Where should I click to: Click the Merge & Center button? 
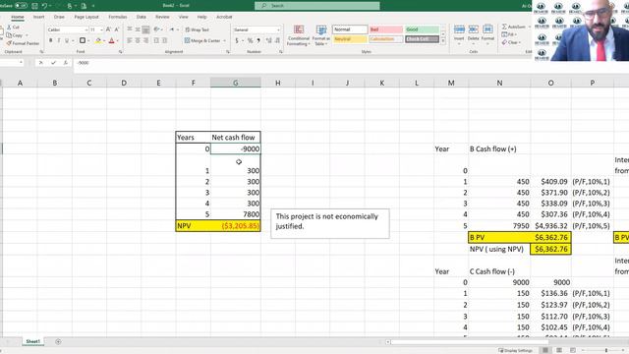[202, 40]
